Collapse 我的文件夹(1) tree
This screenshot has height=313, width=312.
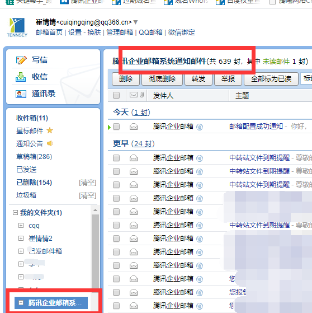(x=15, y=212)
